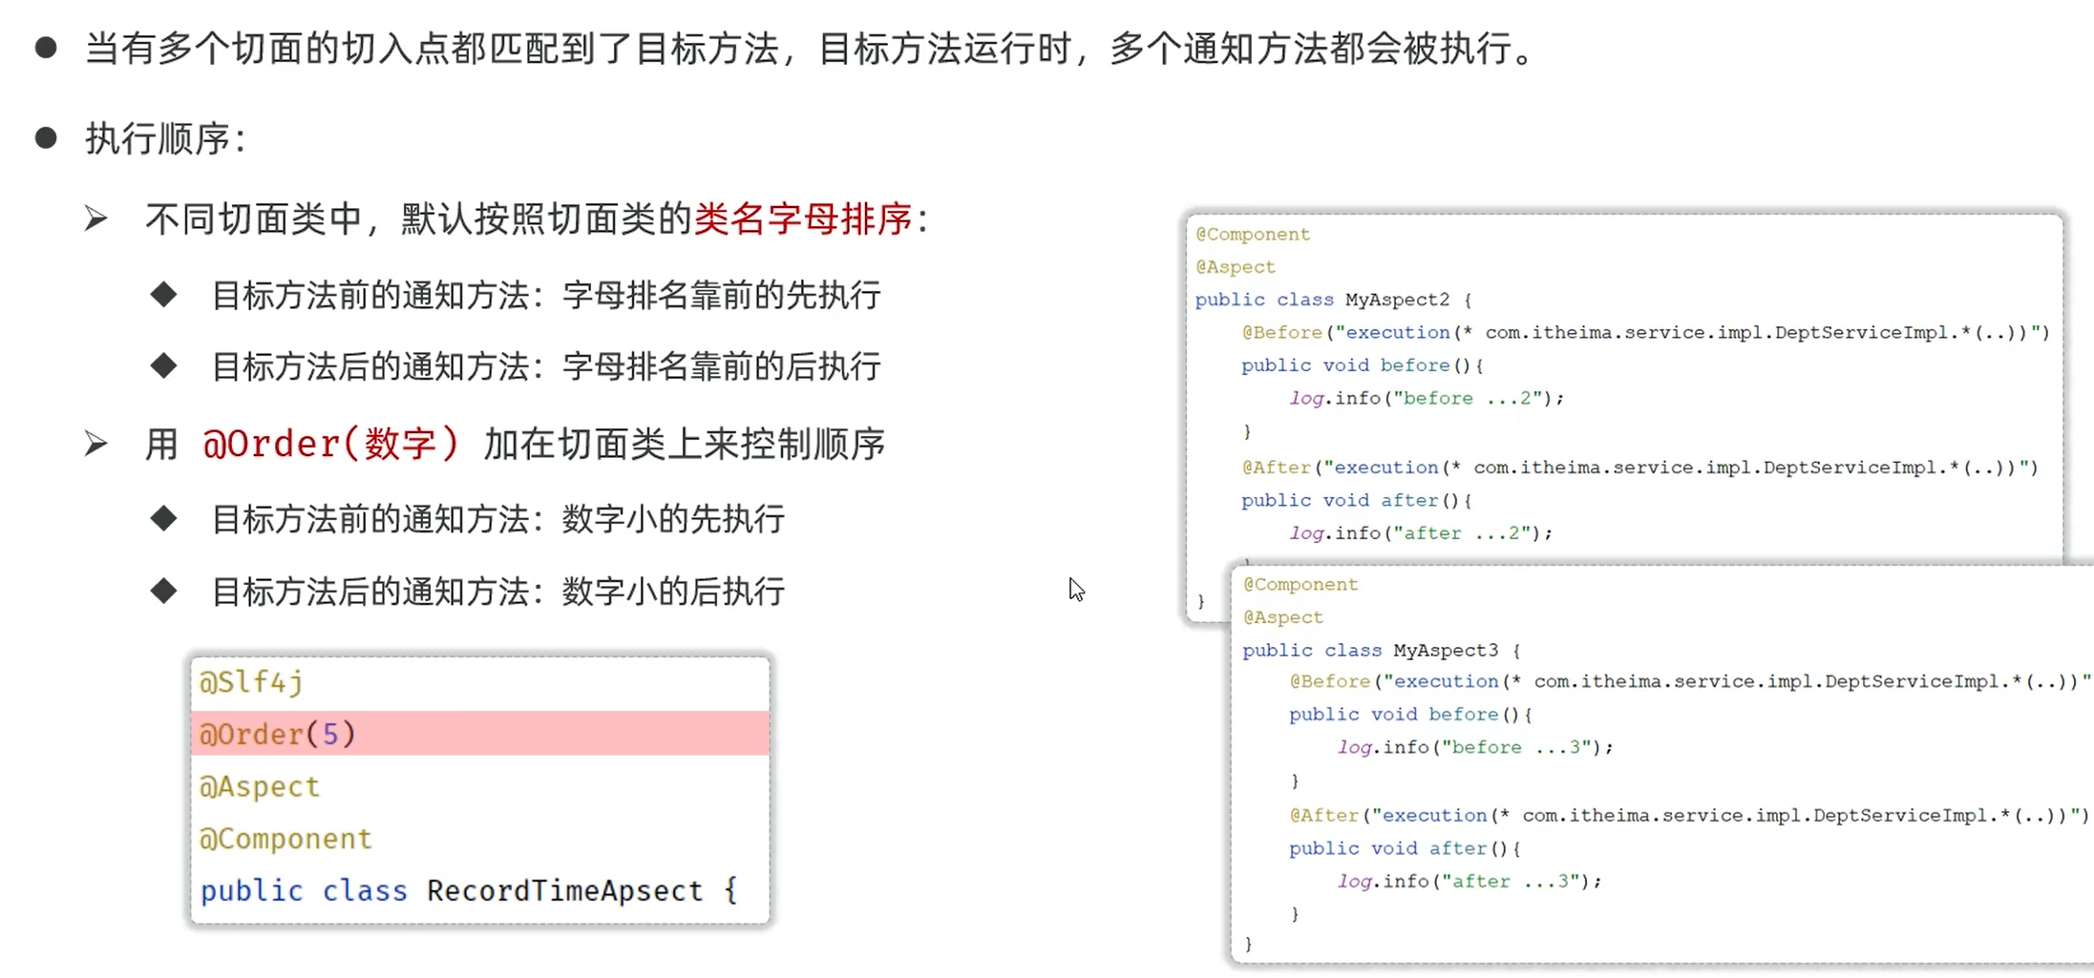Click the red @Order(数字) text
Image resolution: width=2094 pixels, height=978 pixels.
coord(330,444)
